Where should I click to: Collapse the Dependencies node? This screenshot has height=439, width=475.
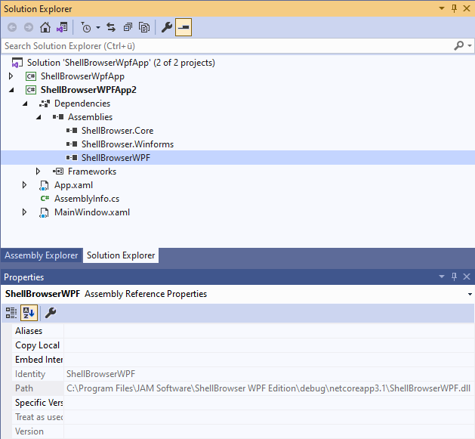[25, 104]
